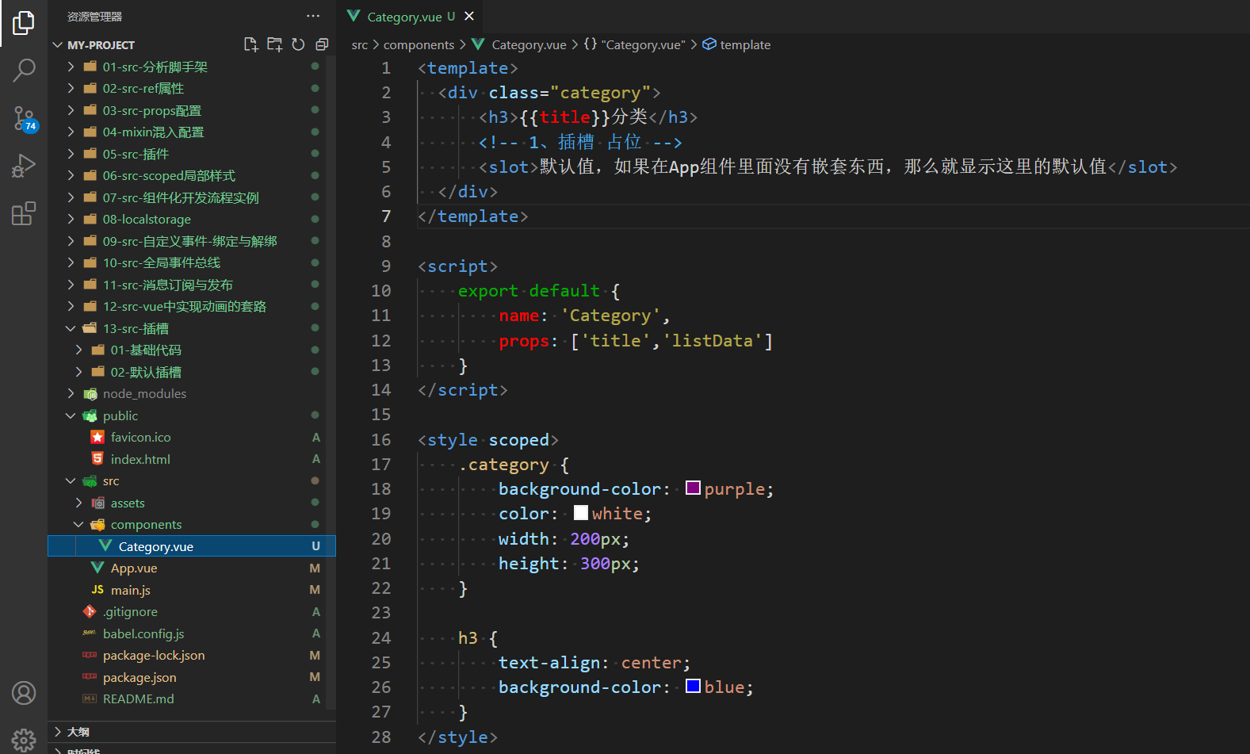Viewport: 1250px width, 754px height.
Task: Open the Accounts menu icon
Action: pyautogui.click(x=24, y=693)
